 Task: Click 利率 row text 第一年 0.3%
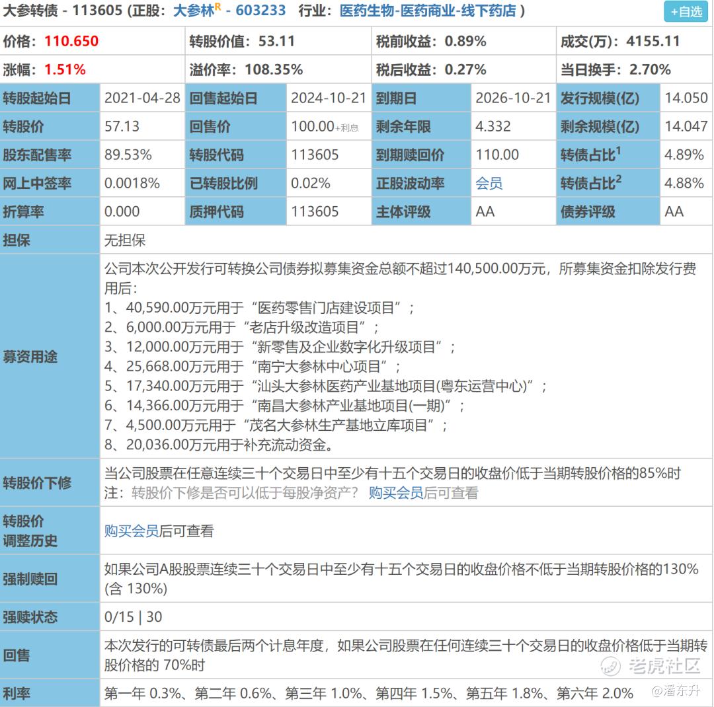(143, 693)
